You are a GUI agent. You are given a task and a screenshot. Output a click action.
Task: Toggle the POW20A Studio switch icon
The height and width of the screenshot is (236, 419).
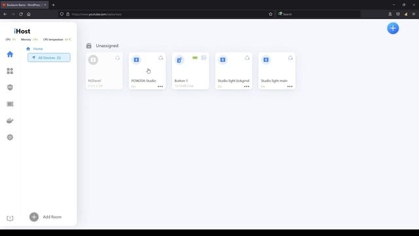point(136,60)
